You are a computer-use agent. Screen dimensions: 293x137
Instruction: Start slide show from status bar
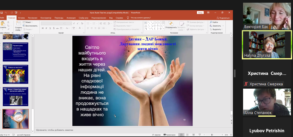pyautogui.click(x=200, y=135)
